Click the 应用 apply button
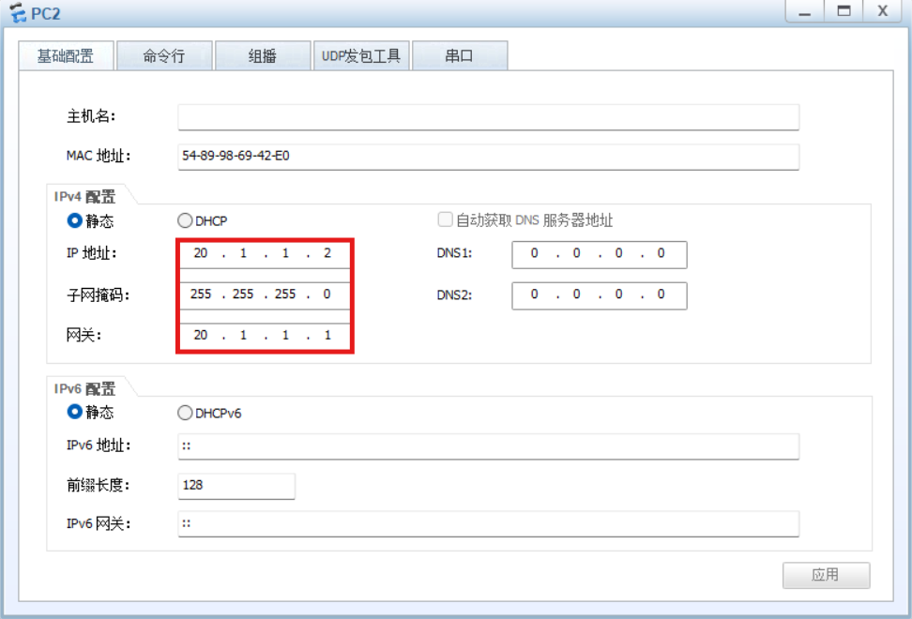The image size is (912, 619). click(x=826, y=575)
